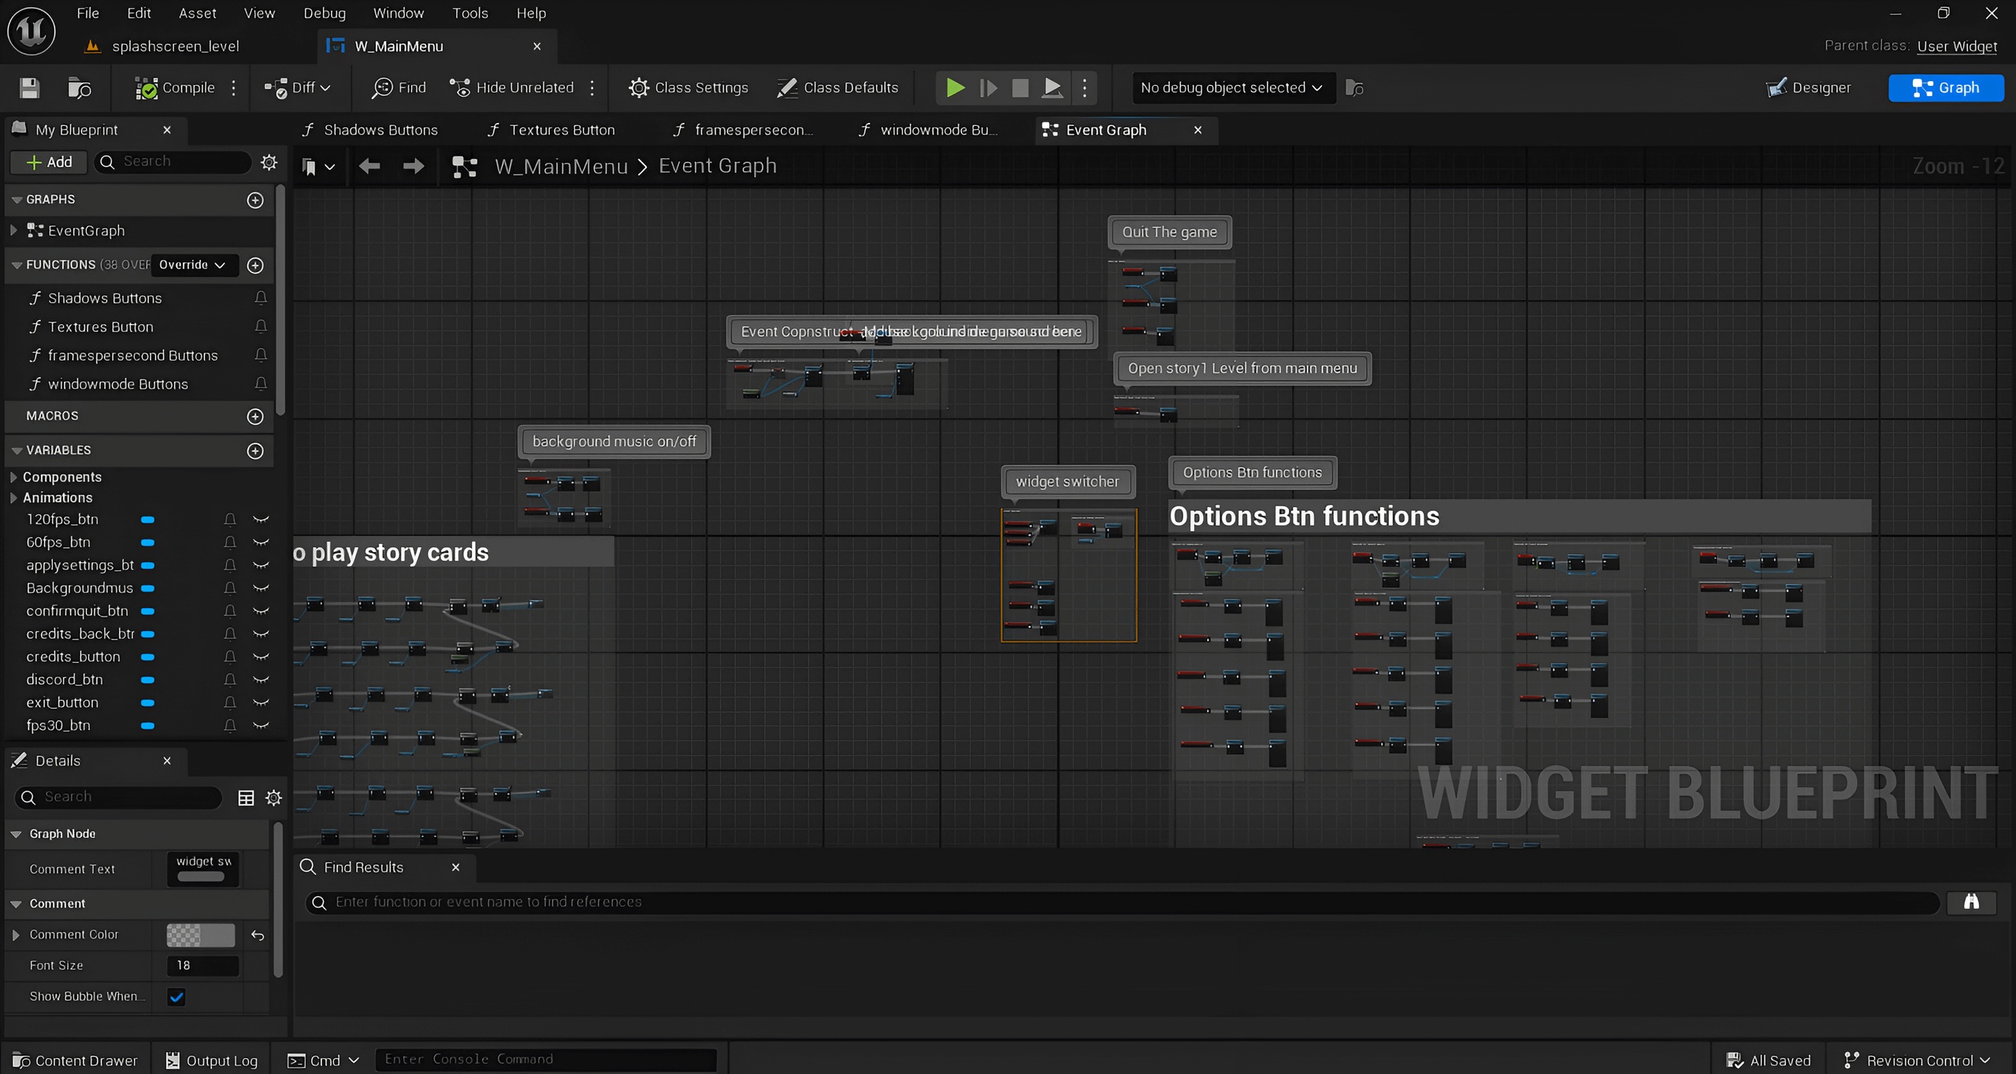Add a new graph with plus icon

tap(255, 200)
